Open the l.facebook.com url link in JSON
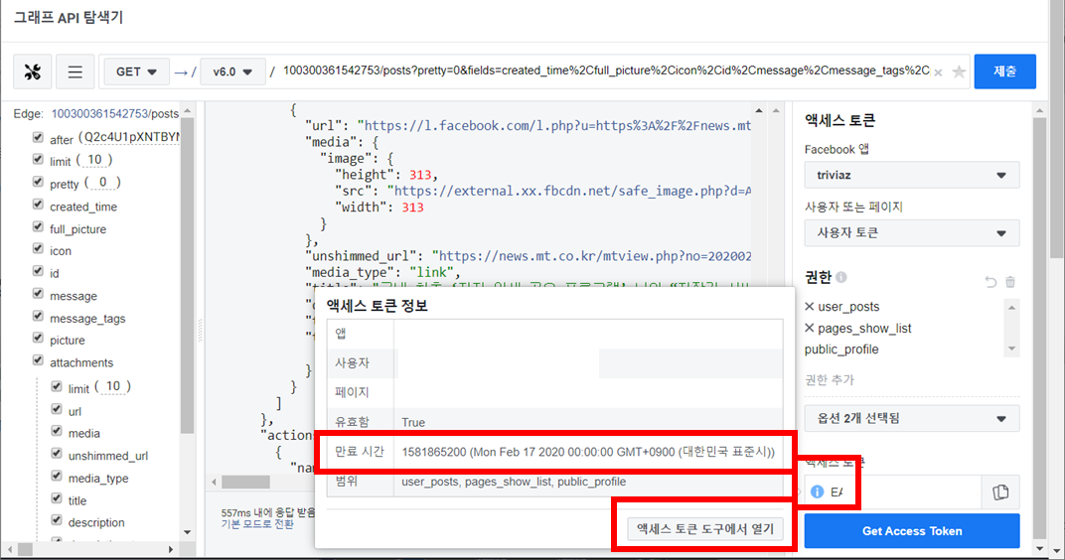 [557, 125]
